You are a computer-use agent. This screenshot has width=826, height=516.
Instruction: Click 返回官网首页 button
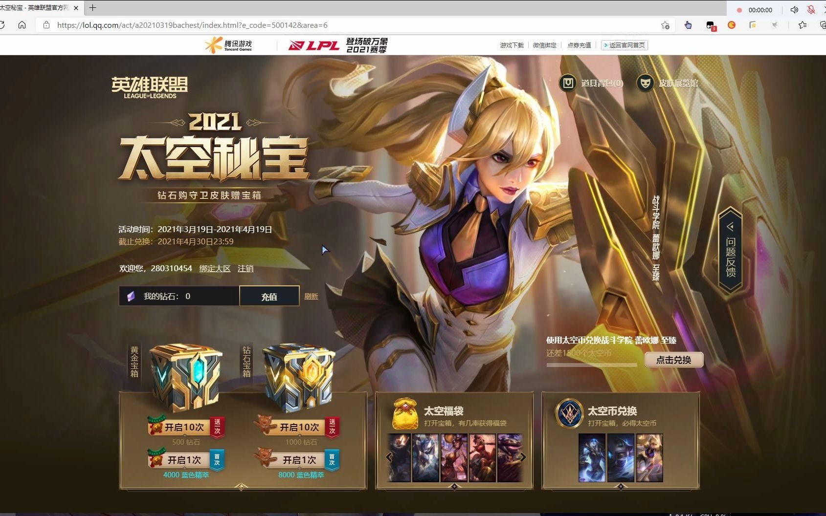point(625,45)
